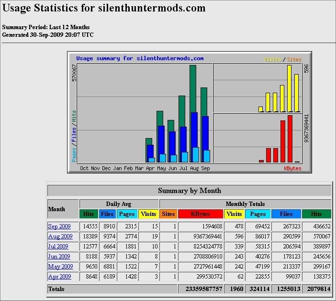The image size is (336, 301).
Task: Open the Apr 2009 monthly report link
Action: click(x=59, y=277)
